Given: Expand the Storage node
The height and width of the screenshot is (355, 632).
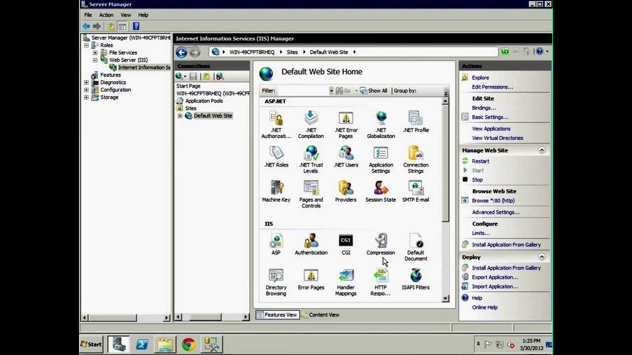Looking at the screenshot, I should pyautogui.click(x=86, y=97).
